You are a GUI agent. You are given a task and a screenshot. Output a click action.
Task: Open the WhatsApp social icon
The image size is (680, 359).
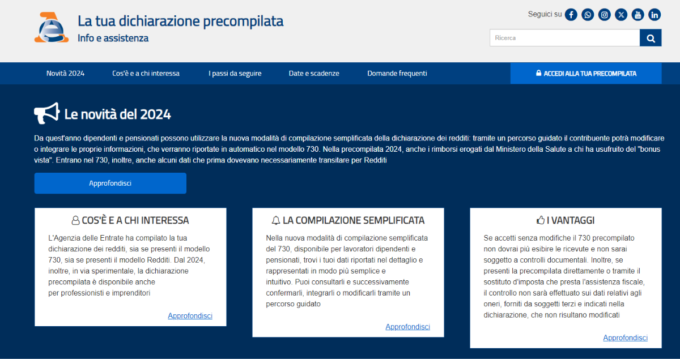(x=588, y=15)
